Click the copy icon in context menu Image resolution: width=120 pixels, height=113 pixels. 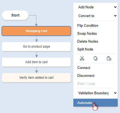pos(95,58)
